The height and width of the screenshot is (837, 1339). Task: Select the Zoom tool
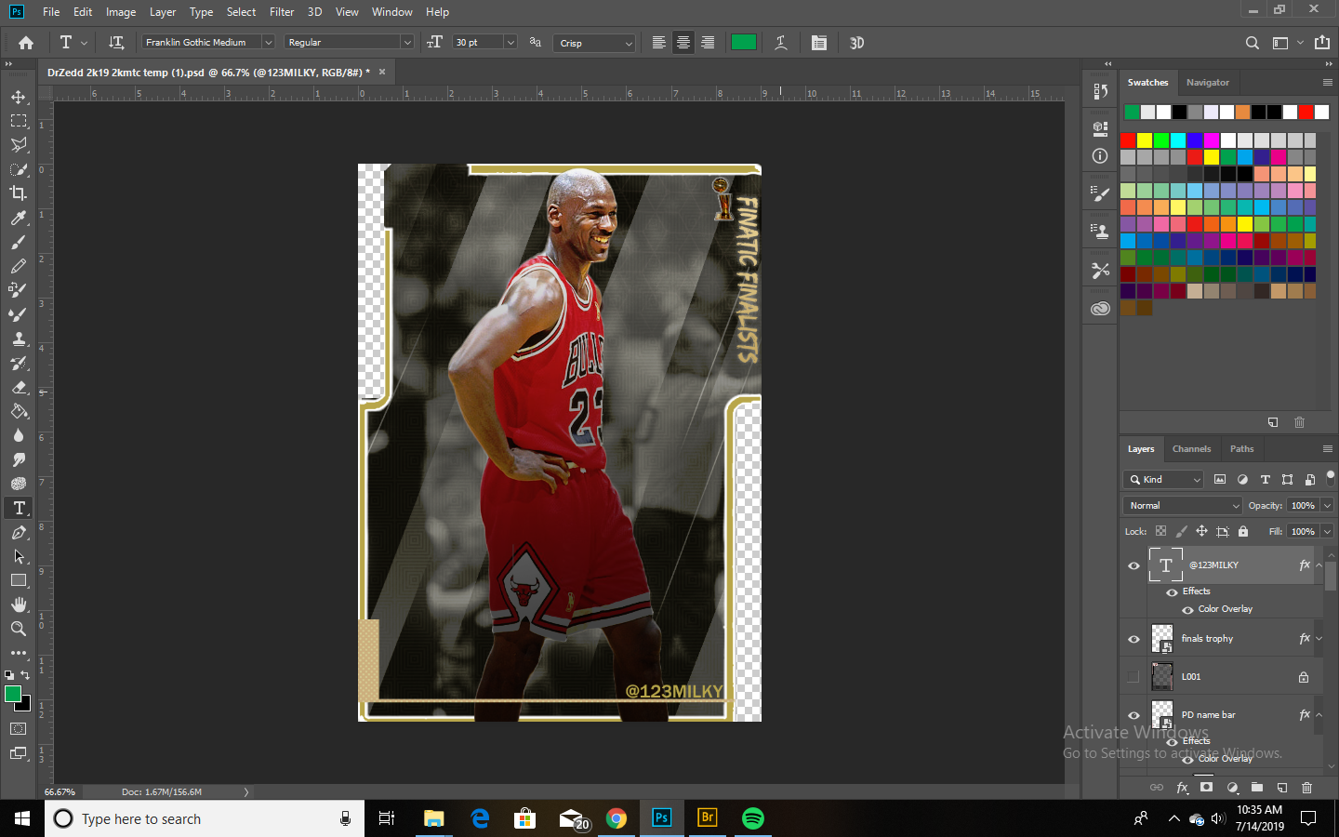click(x=19, y=629)
